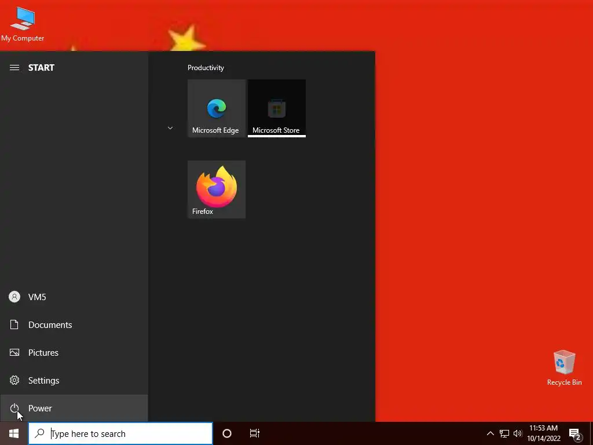Screen dimensions: 593x445
Task: Open the VM5 user account menu
Action: tap(74, 297)
